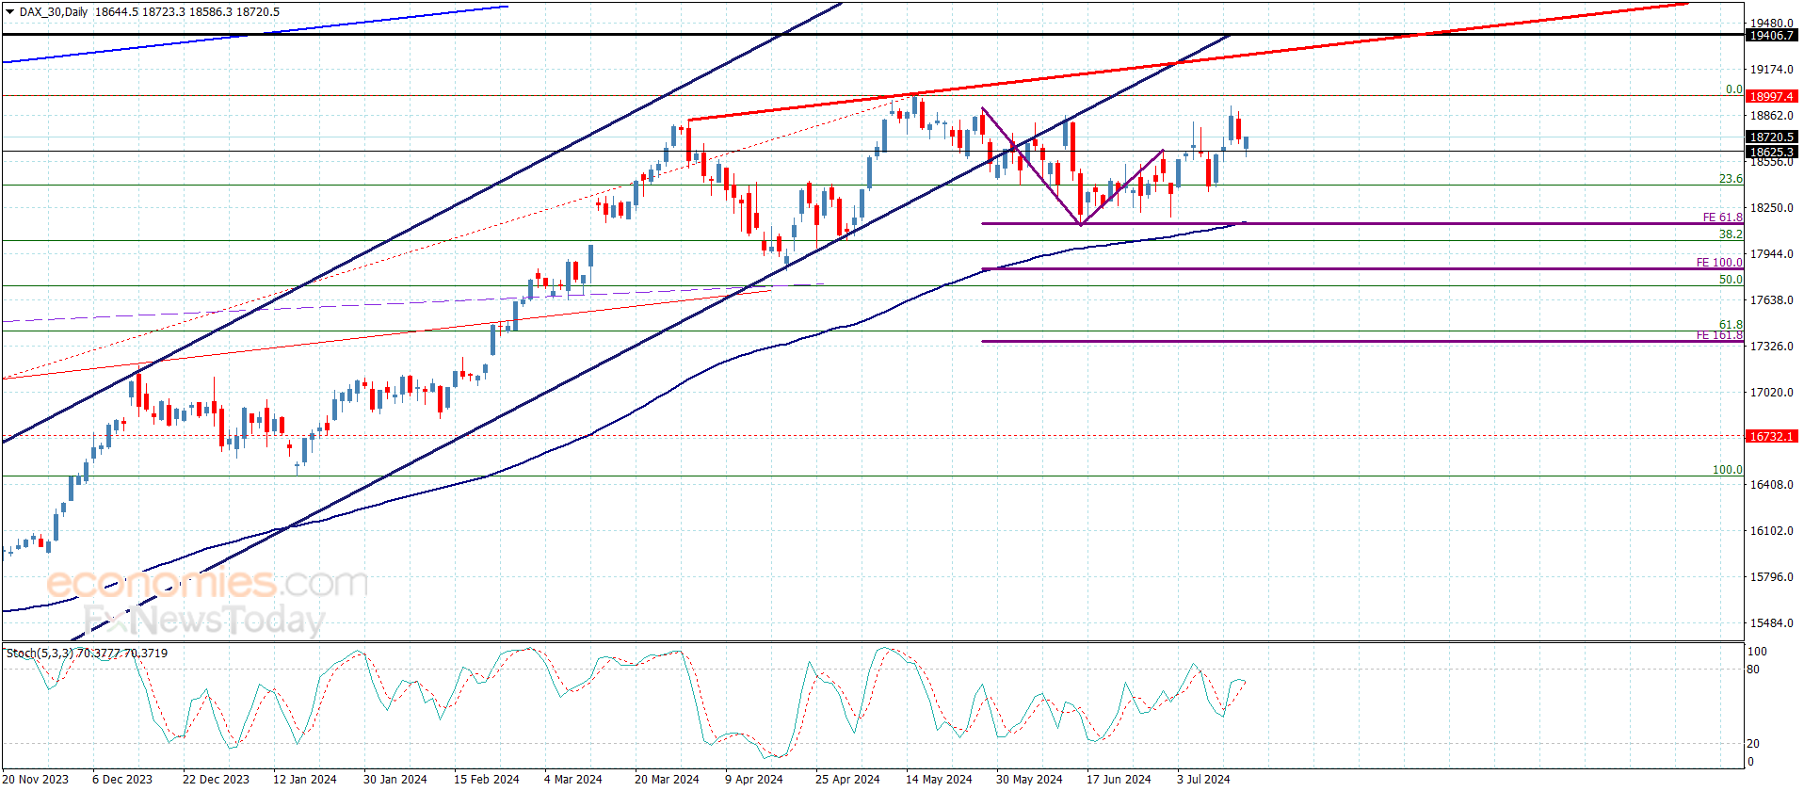Image resolution: width=1804 pixels, height=791 pixels.
Task: Click the 12 Jan 2024 date label
Action: point(304,779)
